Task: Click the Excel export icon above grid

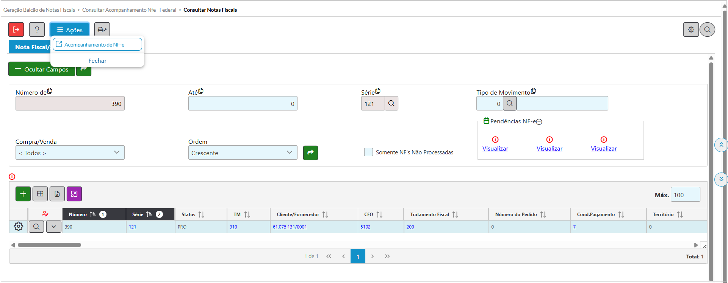Action: [x=57, y=194]
